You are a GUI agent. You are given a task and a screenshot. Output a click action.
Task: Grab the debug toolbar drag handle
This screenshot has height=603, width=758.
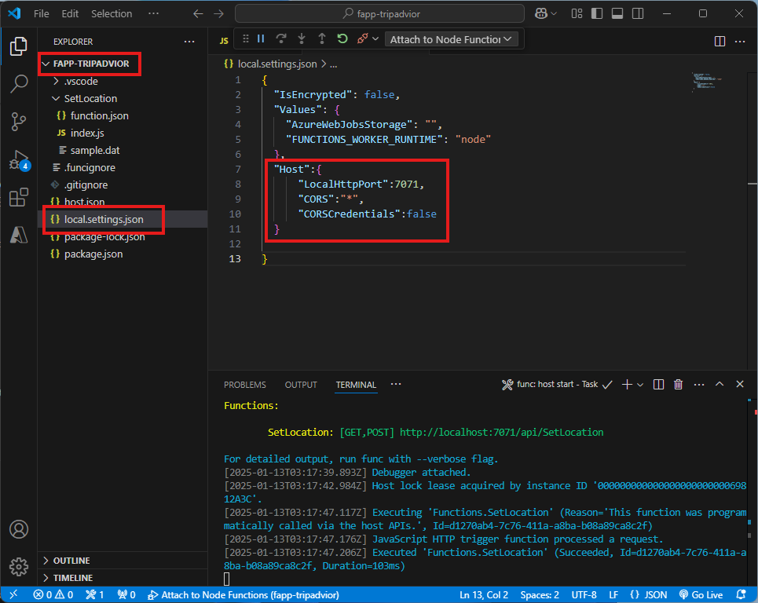[x=246, y=38]
